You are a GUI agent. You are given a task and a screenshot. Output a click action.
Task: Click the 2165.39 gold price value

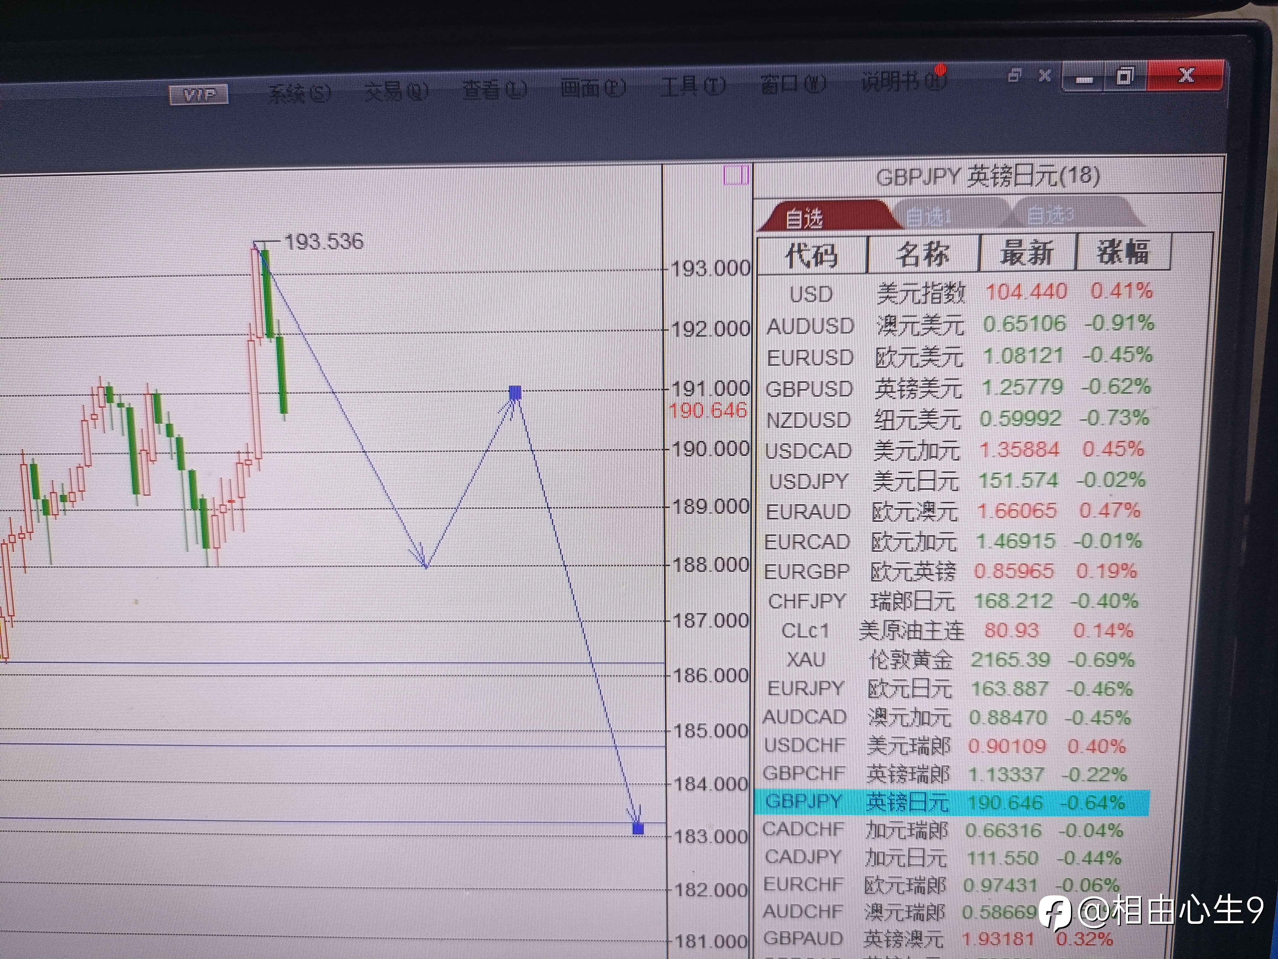1010,660
